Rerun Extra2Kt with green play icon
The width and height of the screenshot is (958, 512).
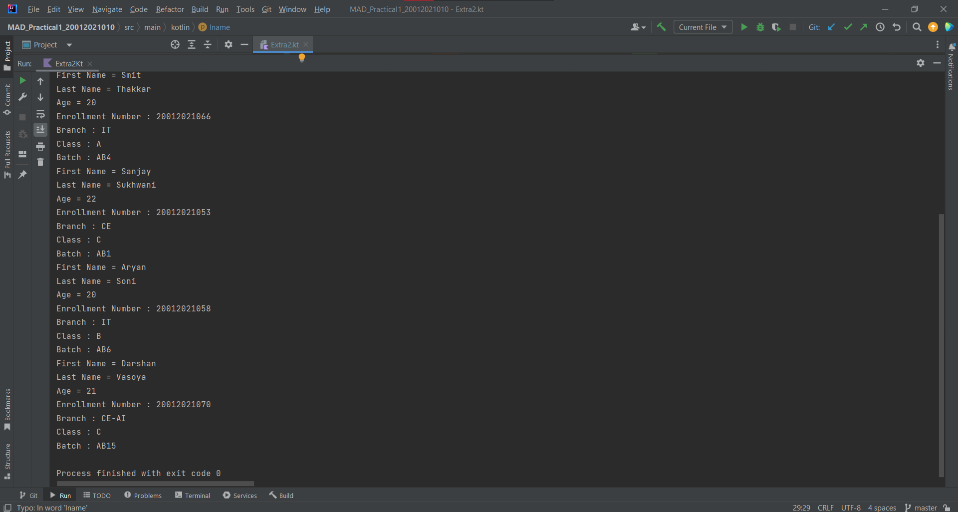point(22,80)
